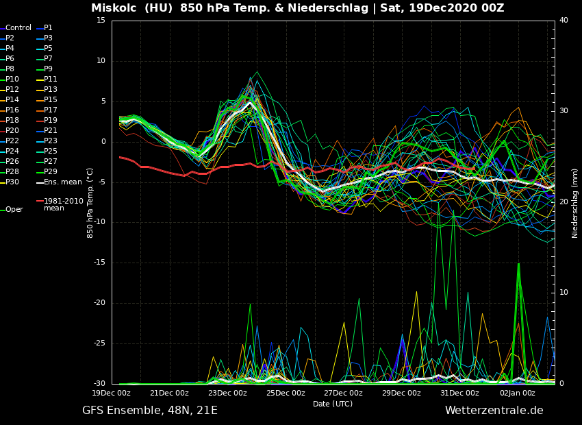Viewport: 582px width, 425px height.
Task: Click the 19Dec 00z date tick
Action: (x=112, y=393)
